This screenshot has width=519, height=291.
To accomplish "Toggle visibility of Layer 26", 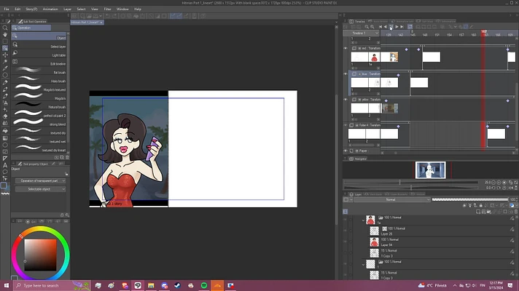I will [346, 231].
